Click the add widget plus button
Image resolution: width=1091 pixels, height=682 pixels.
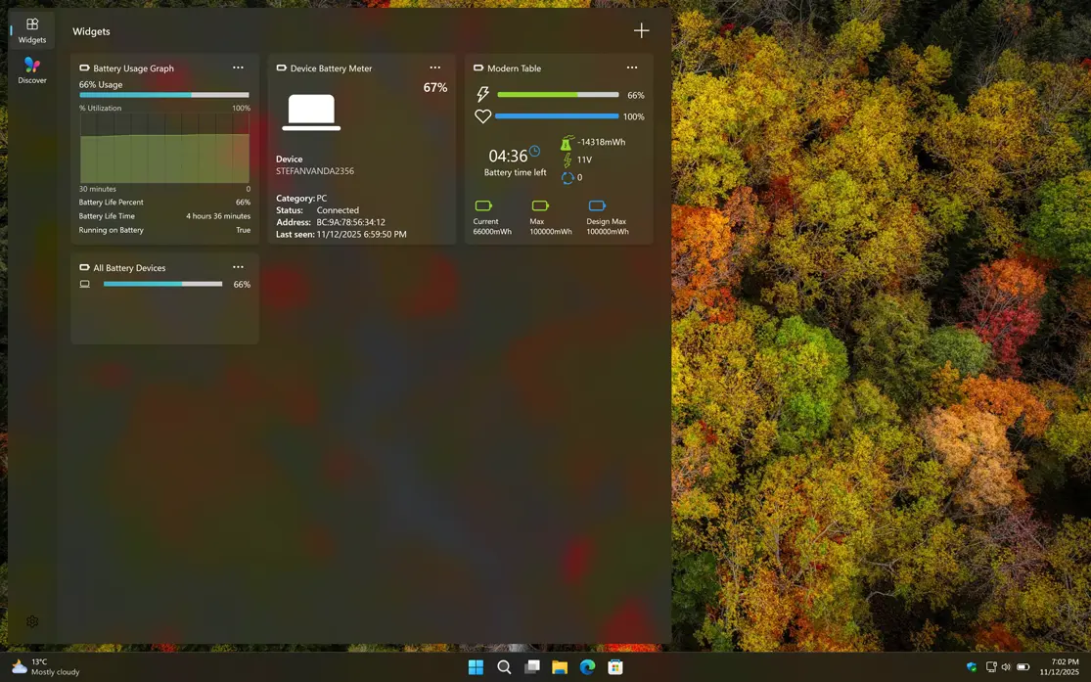[641, 30]
